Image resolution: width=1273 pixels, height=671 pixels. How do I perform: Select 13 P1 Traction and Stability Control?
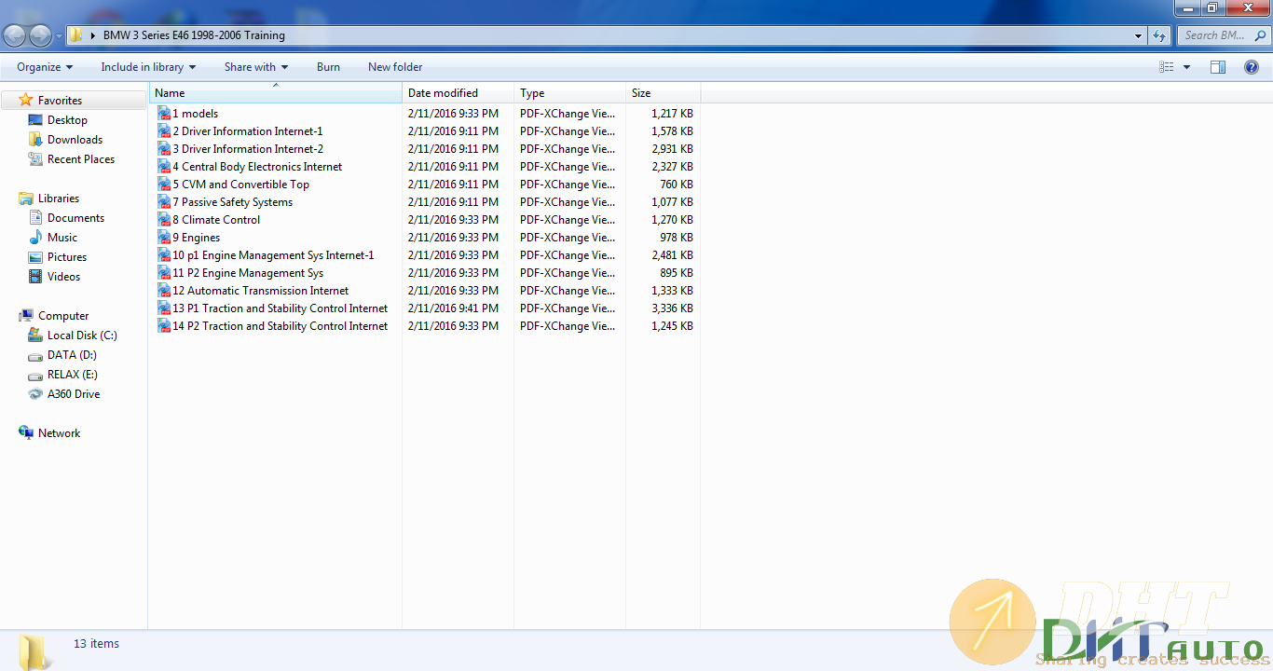(280, 308)
